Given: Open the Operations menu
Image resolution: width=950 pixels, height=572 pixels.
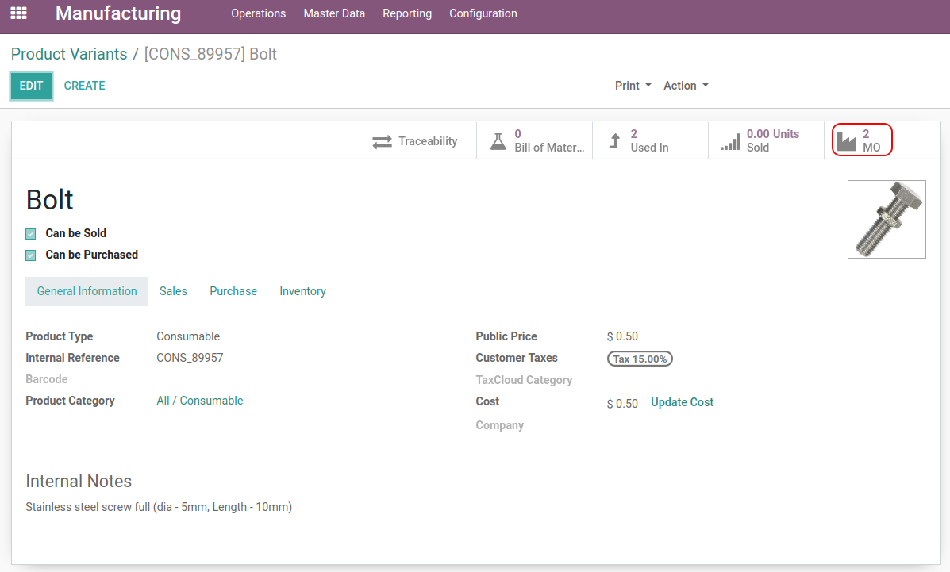Looking at the screenshot, I should click(258, 13).
